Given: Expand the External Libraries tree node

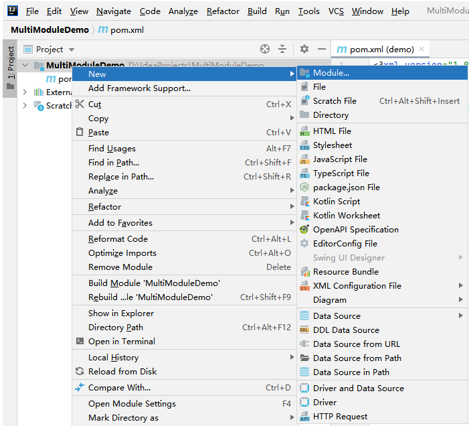Looking at the screenshot, I should tap(25, 92).
